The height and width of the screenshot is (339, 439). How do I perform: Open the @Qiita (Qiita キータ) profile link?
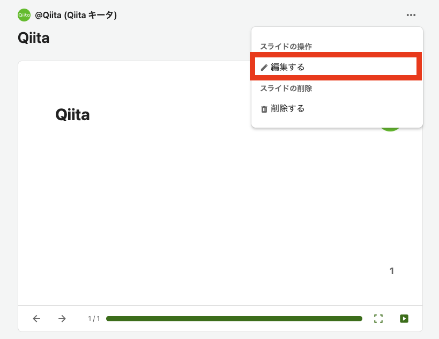76,15
